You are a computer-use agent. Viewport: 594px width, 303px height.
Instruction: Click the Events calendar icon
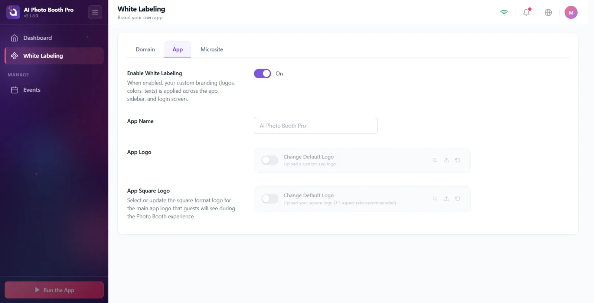pyautogui.click(x=14, y=90)
